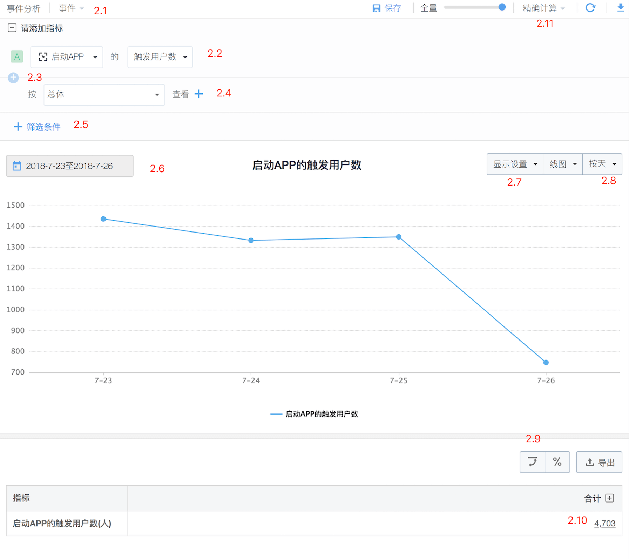This screenshot has height=559, width=629.
Task: Click the green A metric badge
Action: [17, 57]
